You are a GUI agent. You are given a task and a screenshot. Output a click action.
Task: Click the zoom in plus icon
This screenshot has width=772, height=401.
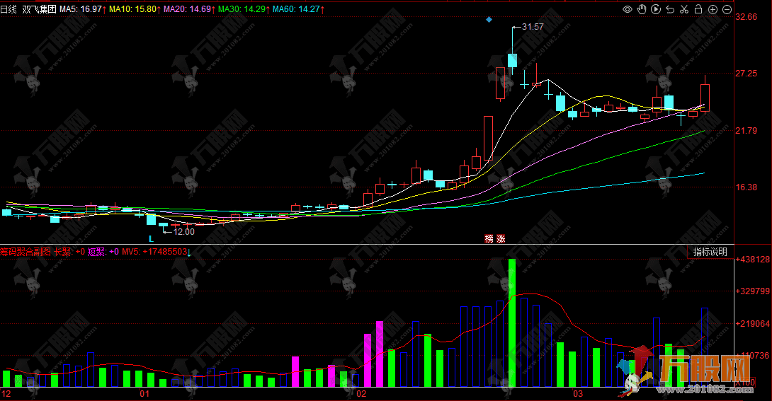pyautogui.click(x=713, y=9)
